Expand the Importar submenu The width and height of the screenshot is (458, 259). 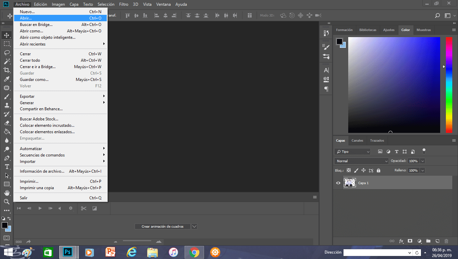61,162
